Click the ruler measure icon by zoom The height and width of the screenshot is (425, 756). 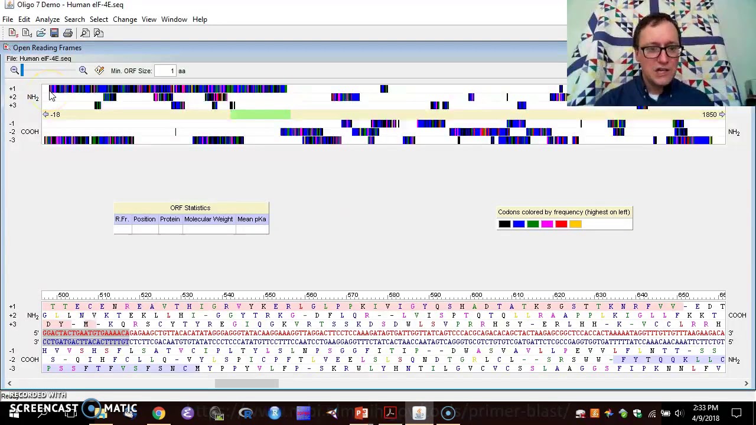tap(99, 71)
